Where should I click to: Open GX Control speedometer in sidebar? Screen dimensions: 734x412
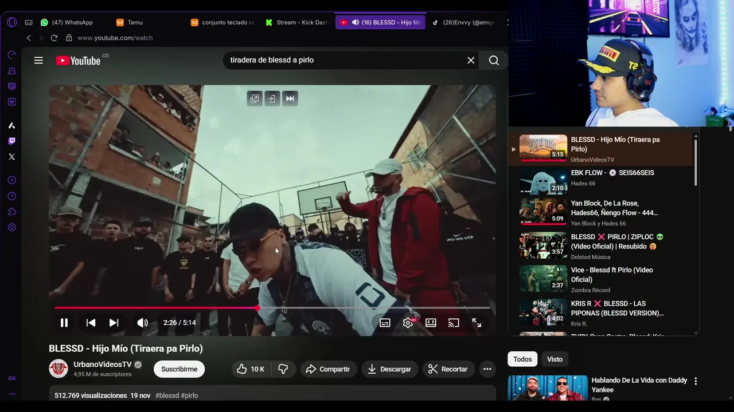tap(11, 55)
